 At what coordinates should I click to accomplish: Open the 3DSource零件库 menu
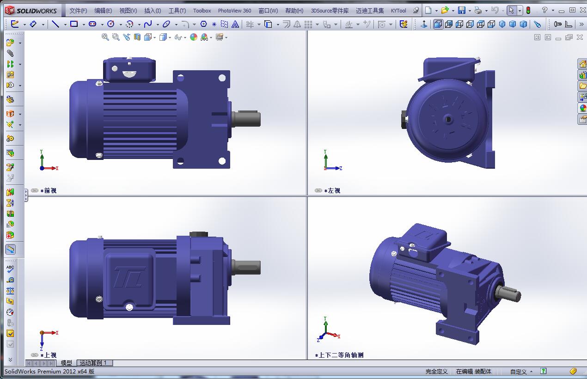pos(330,11)
